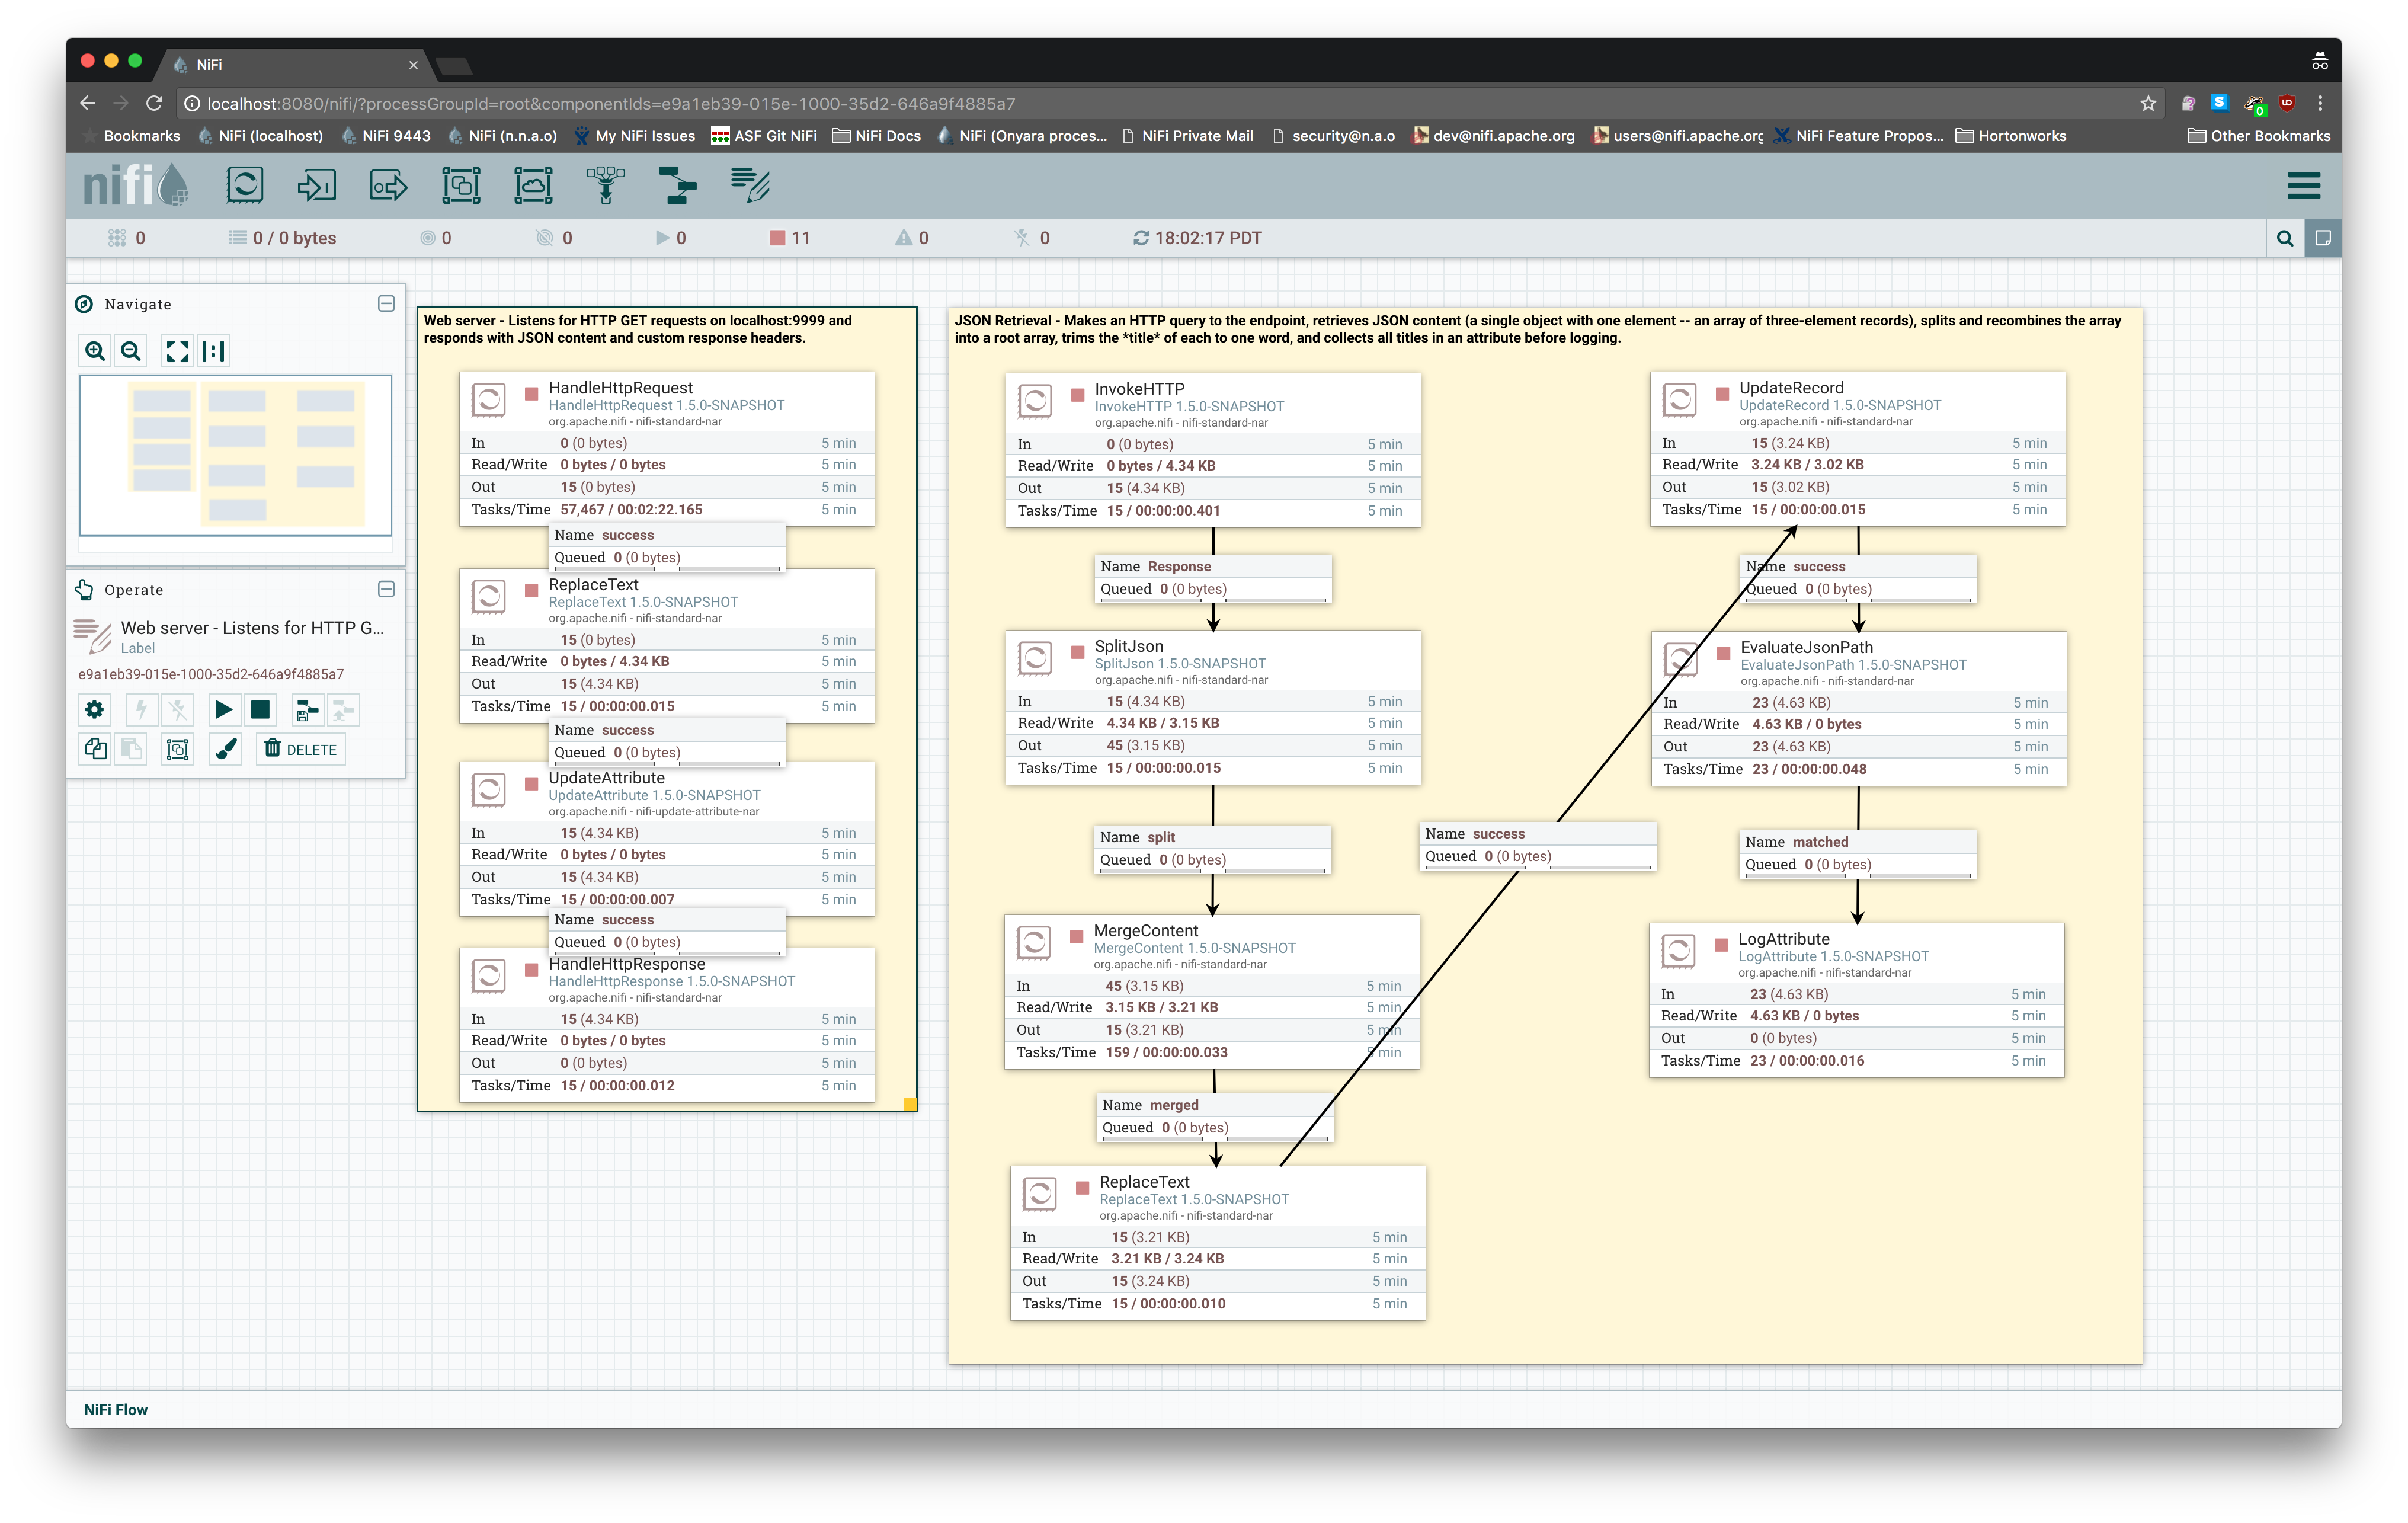The height and width of the screenshot is (1523, 2408).
Task: Zoom in using the Navigate panel magnifier
Action: click(x=94, y=351)
